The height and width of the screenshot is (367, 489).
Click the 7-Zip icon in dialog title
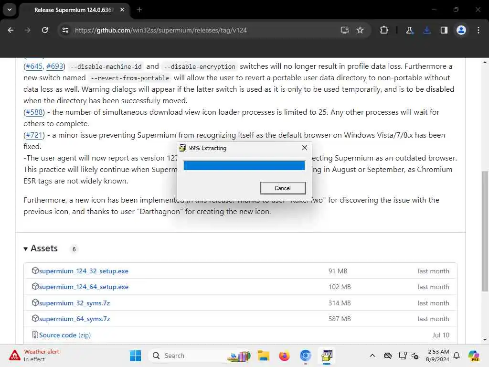point(183,148)
